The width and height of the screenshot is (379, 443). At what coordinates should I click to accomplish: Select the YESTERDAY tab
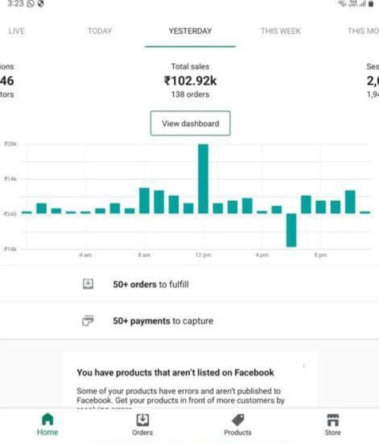190,31
